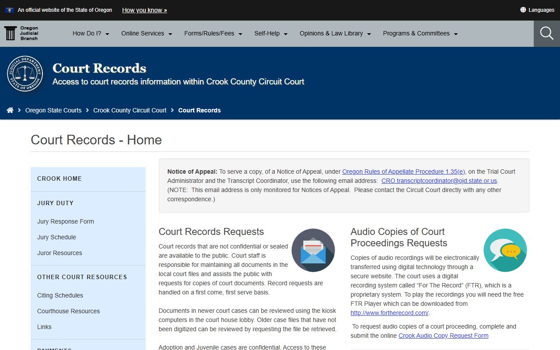
Task: Click the globe Languages icon
Action: (x=523, y=10)
